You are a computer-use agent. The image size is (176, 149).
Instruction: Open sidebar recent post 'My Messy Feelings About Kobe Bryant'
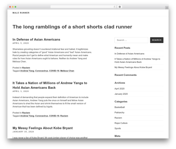point(133,67)
